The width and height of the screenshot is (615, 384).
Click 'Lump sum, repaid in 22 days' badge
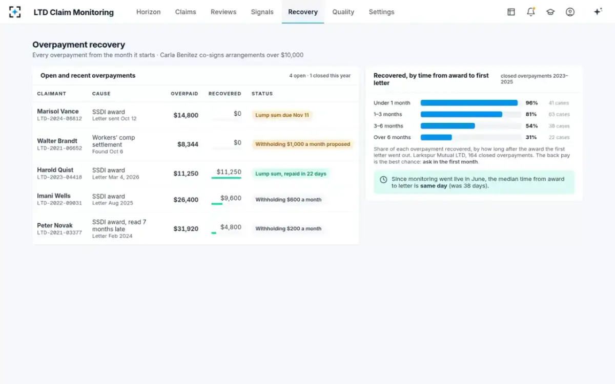291,174
